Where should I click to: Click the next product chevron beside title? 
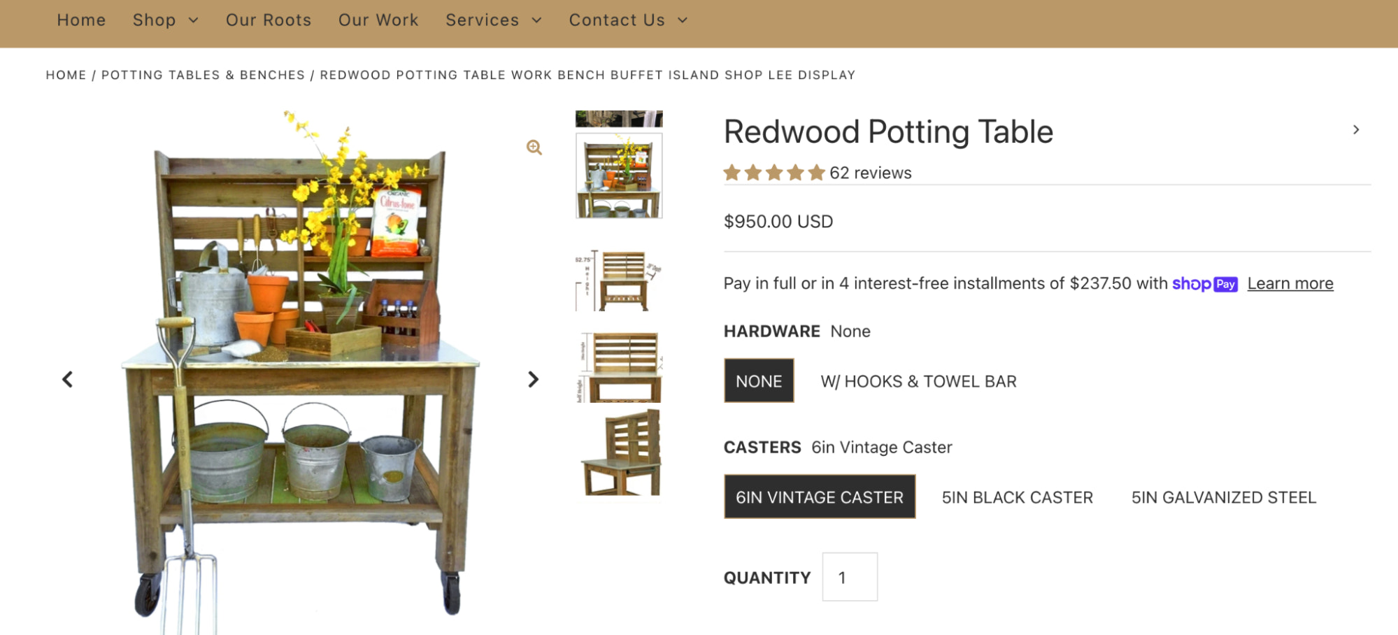[x=1356, y=130]
